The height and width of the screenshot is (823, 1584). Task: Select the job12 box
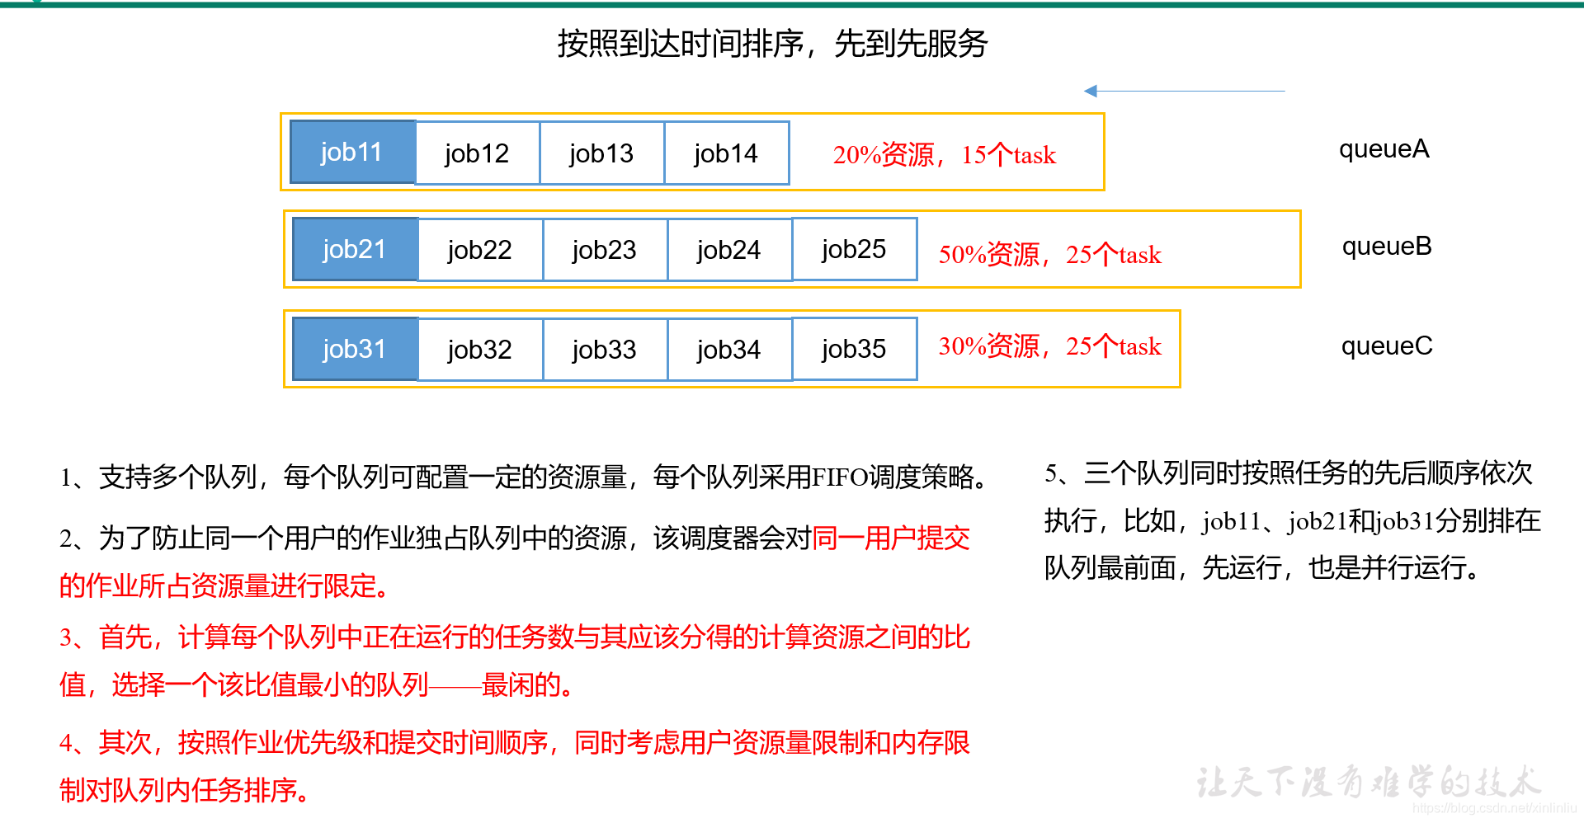coord(478,153)
